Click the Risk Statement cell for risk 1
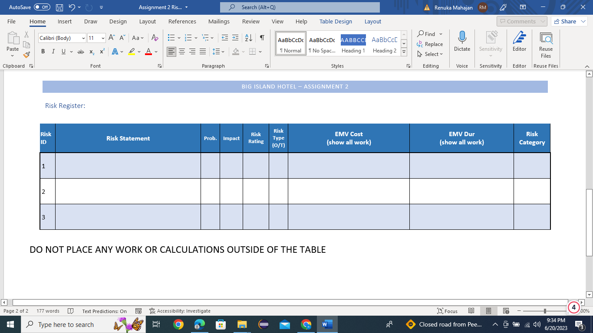 128,166
